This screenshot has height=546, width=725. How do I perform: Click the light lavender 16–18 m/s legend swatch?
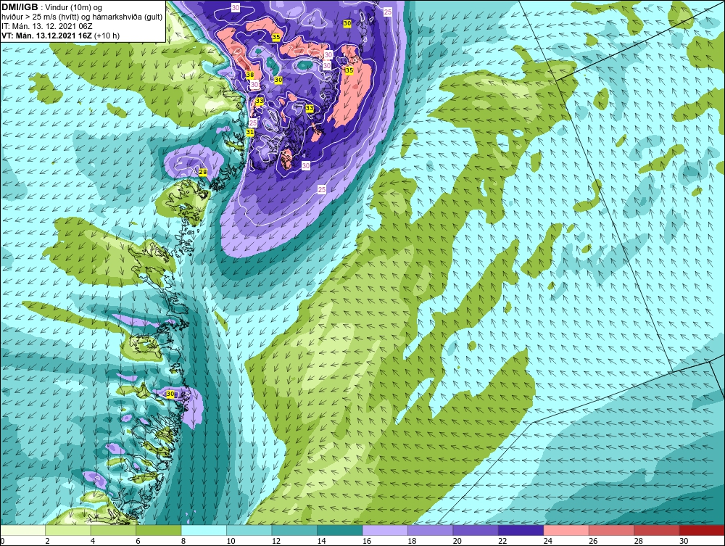pos(385,530)
